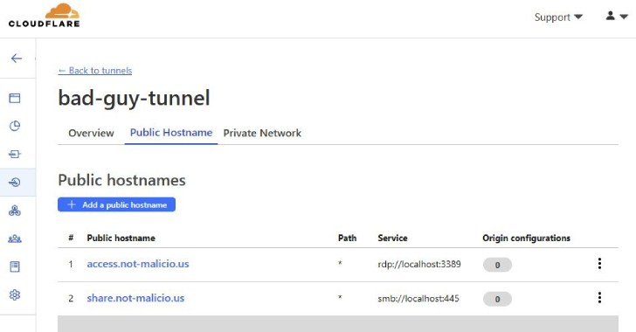The height and width of the screenshot is (332, 636).
Task: Expand the Support dropdown menu
Action: coord(558,17)
